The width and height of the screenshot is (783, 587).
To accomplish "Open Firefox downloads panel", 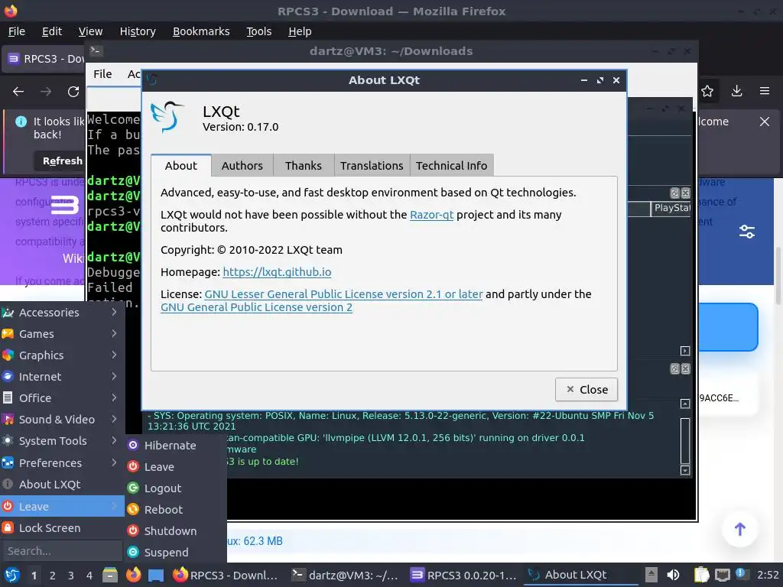I will 736,91.
